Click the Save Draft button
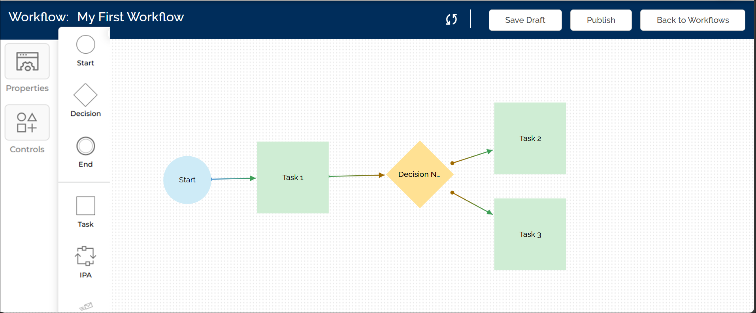Image resolution: width=756 pixels, height=313 pixels. (x=525, y=20)
